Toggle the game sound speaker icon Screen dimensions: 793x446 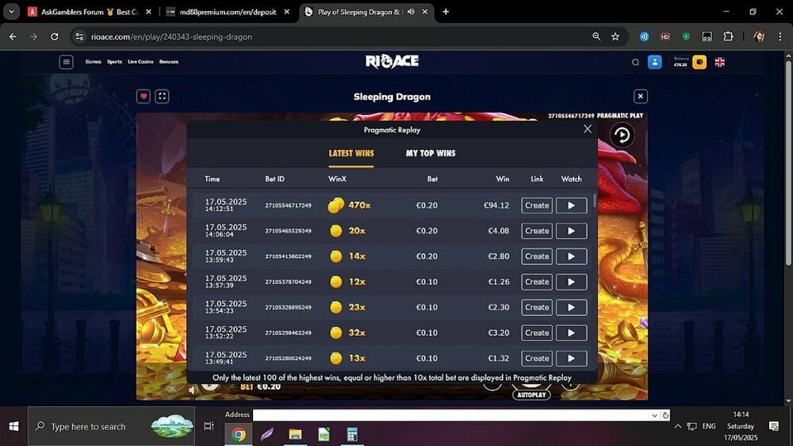193,390
